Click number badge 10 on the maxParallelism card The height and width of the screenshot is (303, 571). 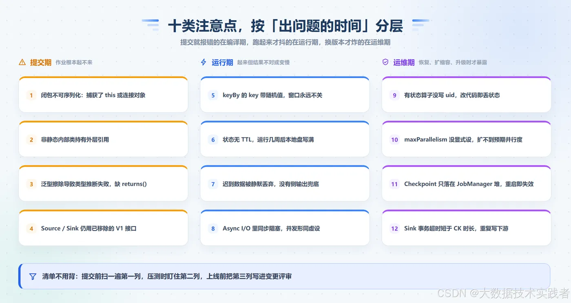point(394,140)
